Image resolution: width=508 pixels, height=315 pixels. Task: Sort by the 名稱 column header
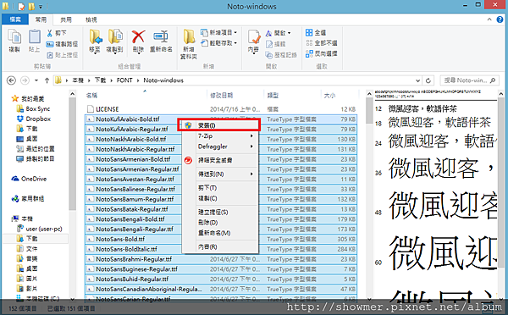145,96
